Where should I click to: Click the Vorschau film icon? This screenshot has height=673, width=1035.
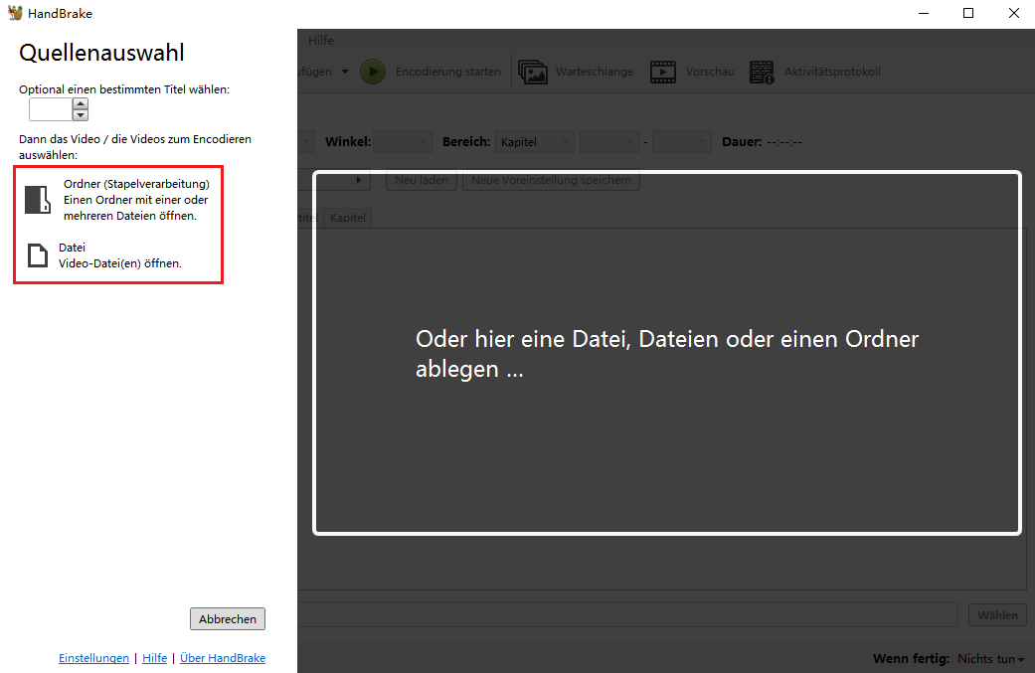click(663, 72)
